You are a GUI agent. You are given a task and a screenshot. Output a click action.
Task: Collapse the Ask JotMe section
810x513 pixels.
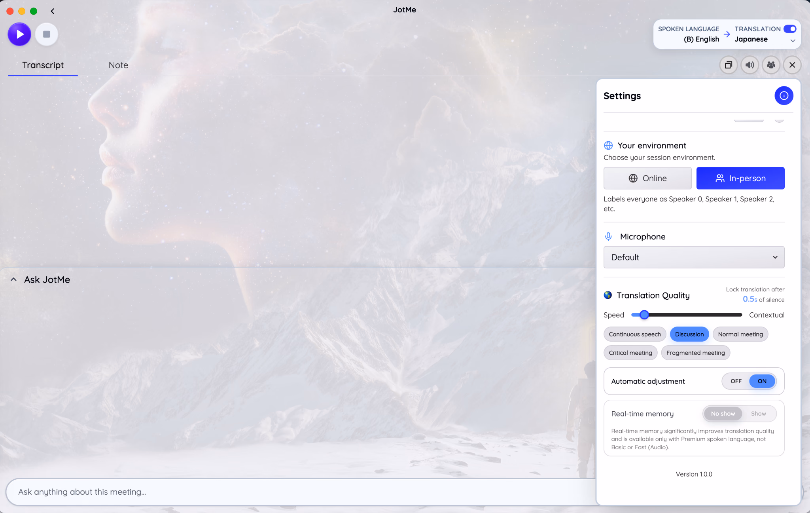[x=13, y=279]
